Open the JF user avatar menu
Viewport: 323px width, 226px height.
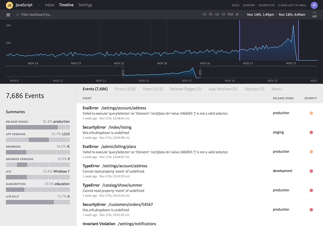[x=314, y=5]
